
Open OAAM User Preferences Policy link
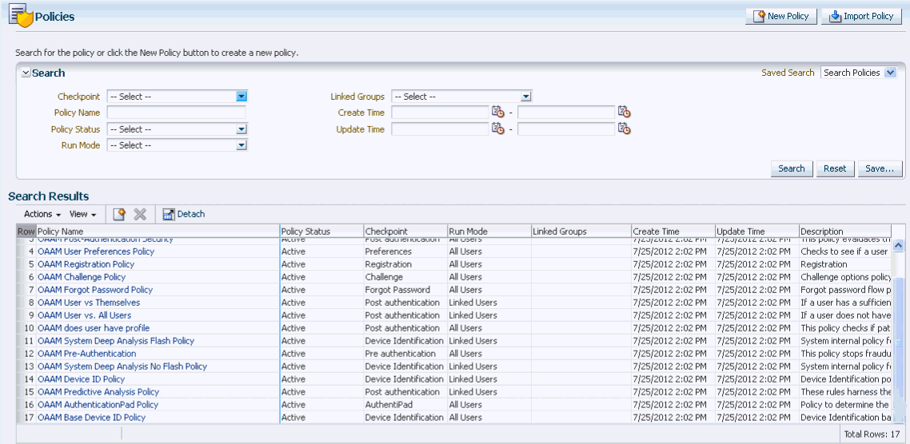point(96,252)
